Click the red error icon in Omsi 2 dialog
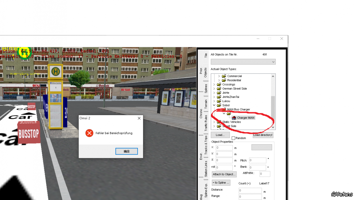Screen dimensions: 356x200 [x=89, y=133]
